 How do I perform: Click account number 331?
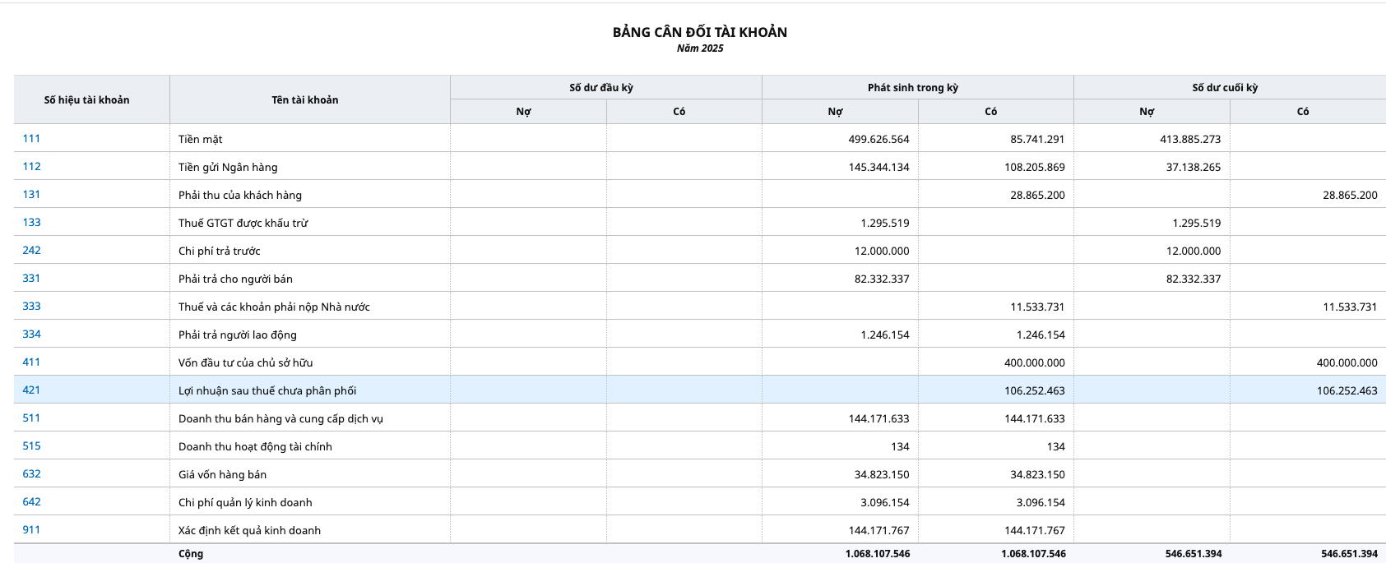[x=31, y=279]
